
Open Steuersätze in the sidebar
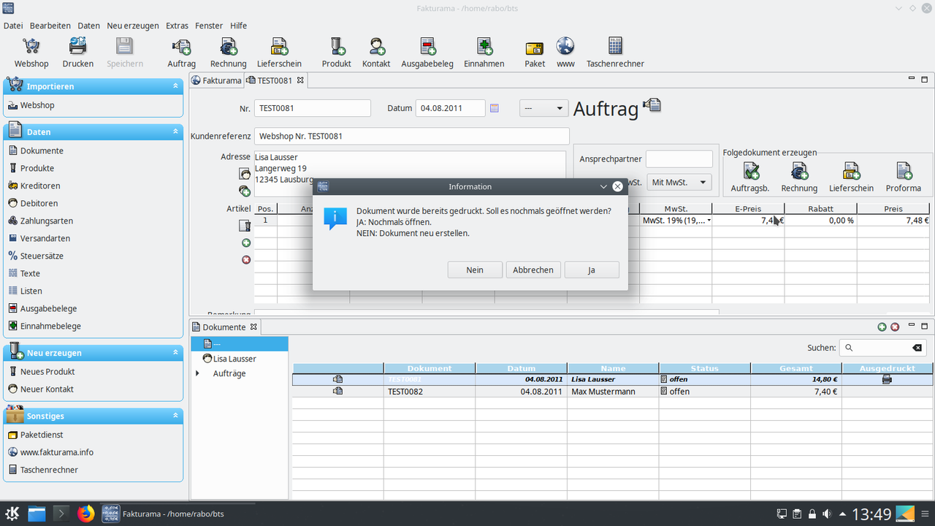tap(42, 256)
